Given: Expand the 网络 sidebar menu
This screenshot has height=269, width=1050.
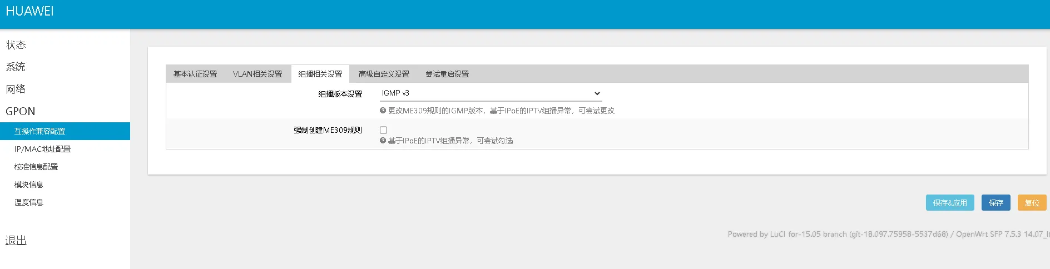Looking at the screenshot, I should (16, 89).
